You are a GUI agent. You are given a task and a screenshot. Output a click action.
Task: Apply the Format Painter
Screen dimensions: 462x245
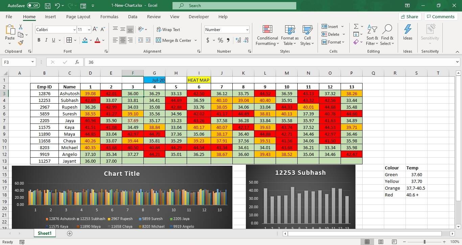pyautogui.click(x=20, y=43)
